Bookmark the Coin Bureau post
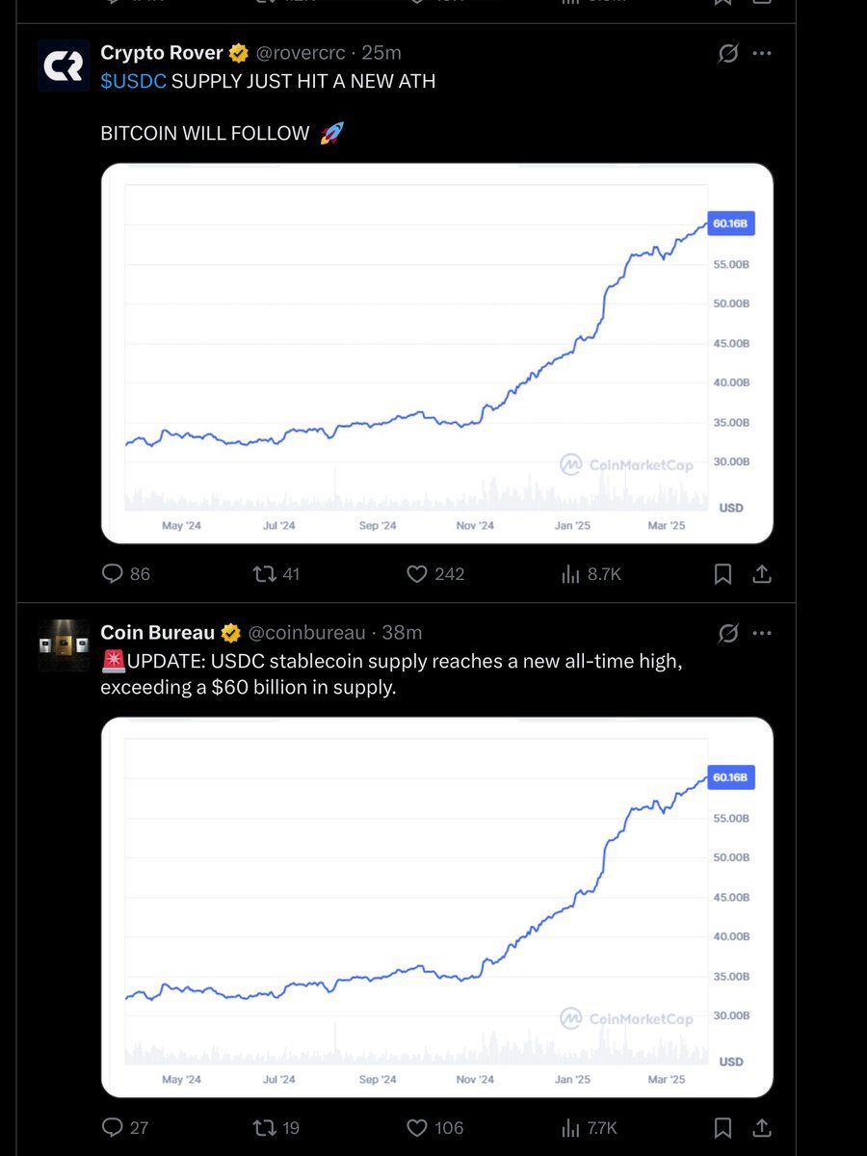The width and height of the screenshot is (867, 1156). 722,1127
